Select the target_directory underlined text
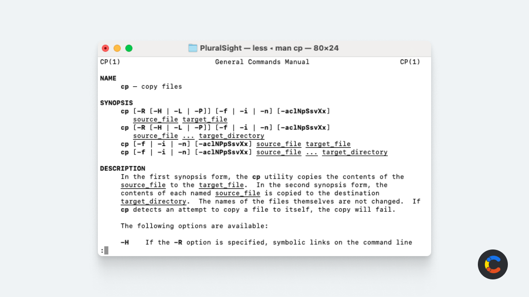The width and height of the screenshot is (529, 297). click(231, 136)
